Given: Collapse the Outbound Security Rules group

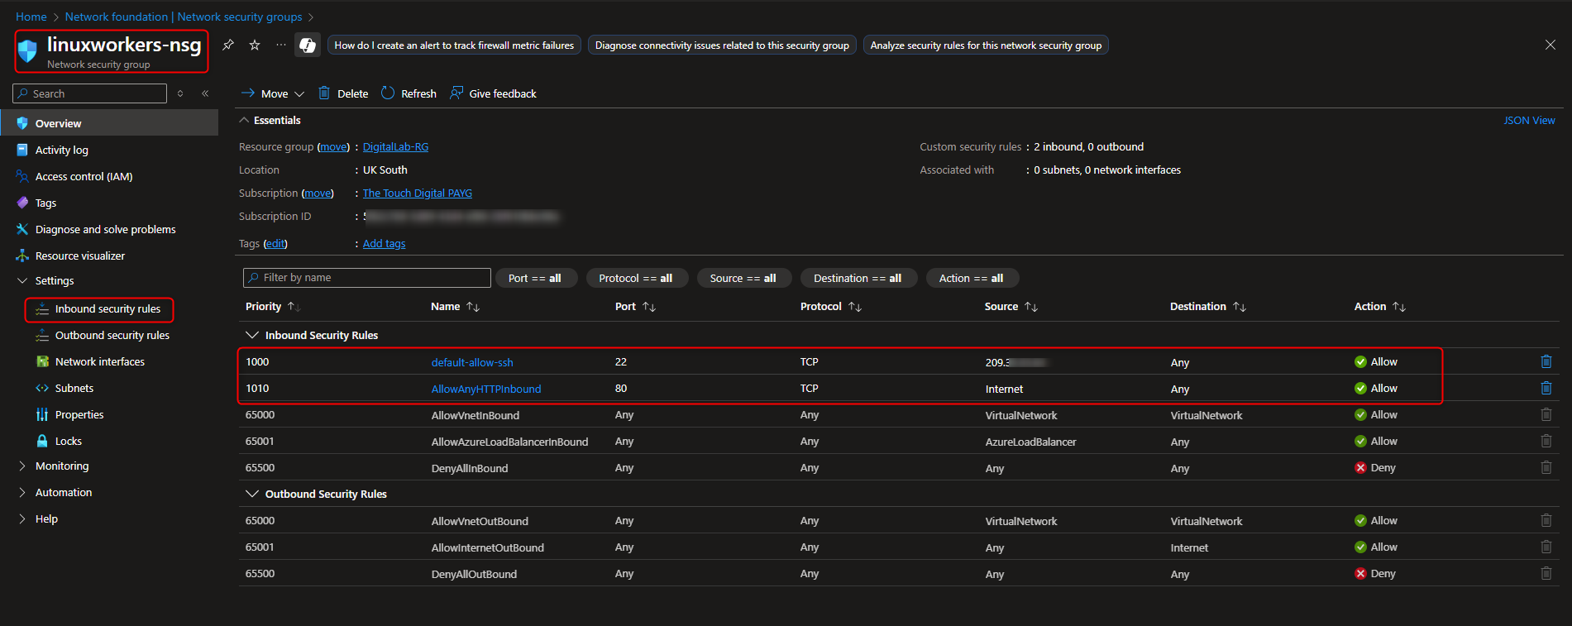Looking at the screenshot, I should [251, 494].
